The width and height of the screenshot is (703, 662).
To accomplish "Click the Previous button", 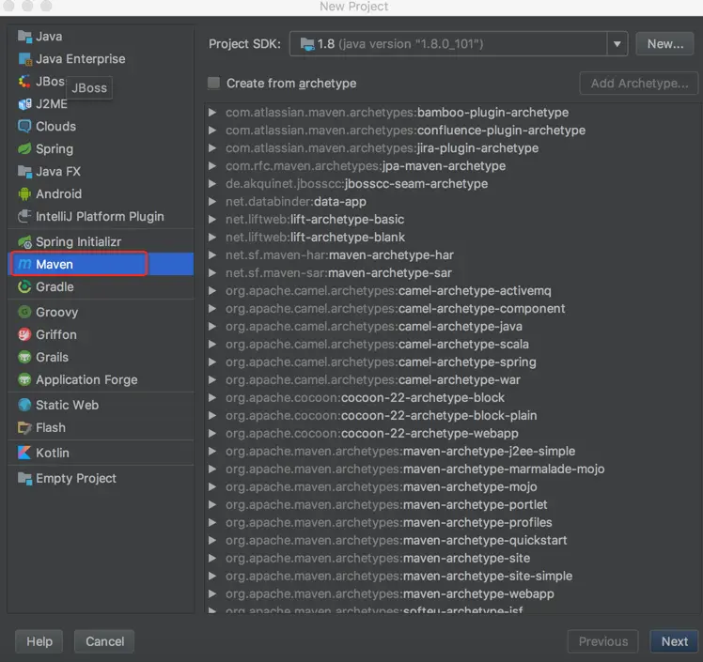I will 603,641.
